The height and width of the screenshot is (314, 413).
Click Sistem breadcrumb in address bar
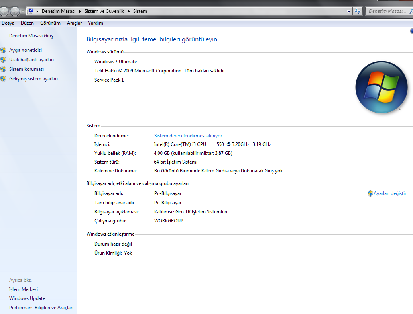(140, 11)
